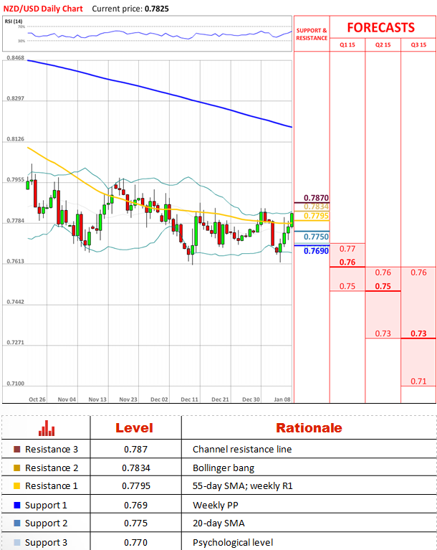Select the Q3 15 forecast column header
437x550 pixels.
pyautogui.click(x=419, y=45)
